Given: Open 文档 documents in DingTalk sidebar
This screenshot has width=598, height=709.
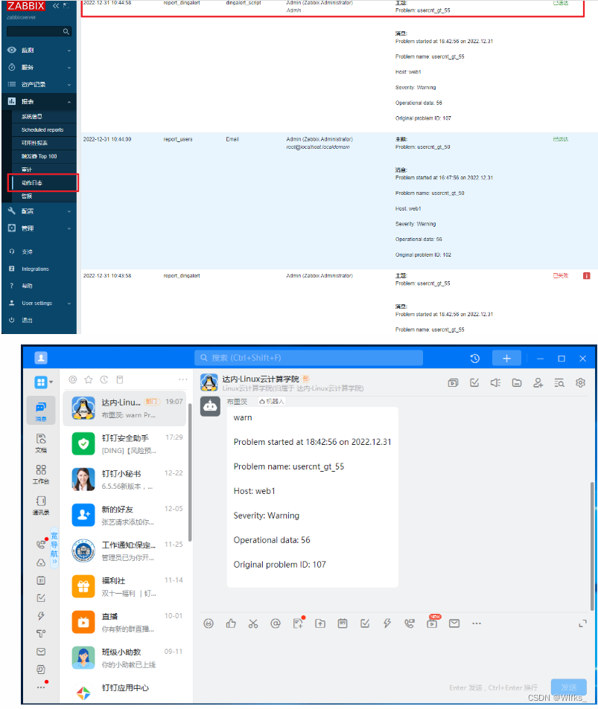Looking at the screenshot, I should point(41,443).
